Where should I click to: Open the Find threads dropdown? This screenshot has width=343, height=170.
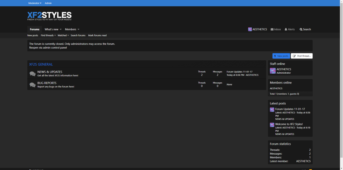[48, 35]
